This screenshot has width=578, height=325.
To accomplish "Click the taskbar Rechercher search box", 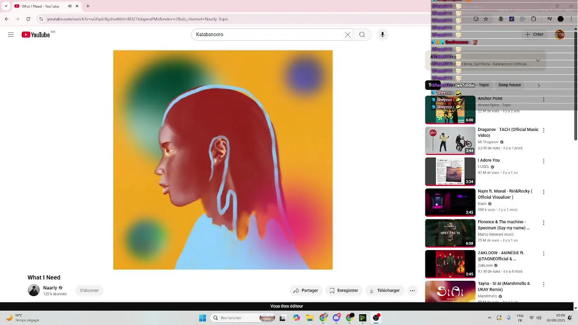I will (x=243, y=318).
